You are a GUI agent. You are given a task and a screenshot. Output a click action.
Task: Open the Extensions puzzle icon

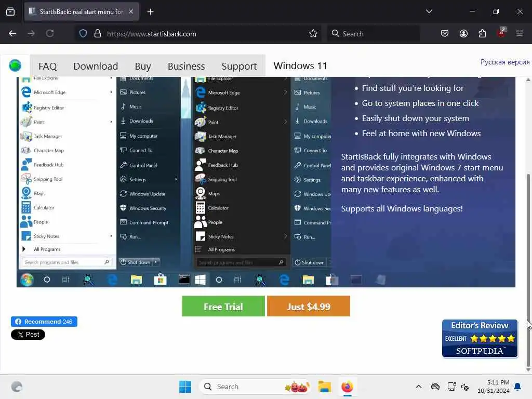pos(482,34)
